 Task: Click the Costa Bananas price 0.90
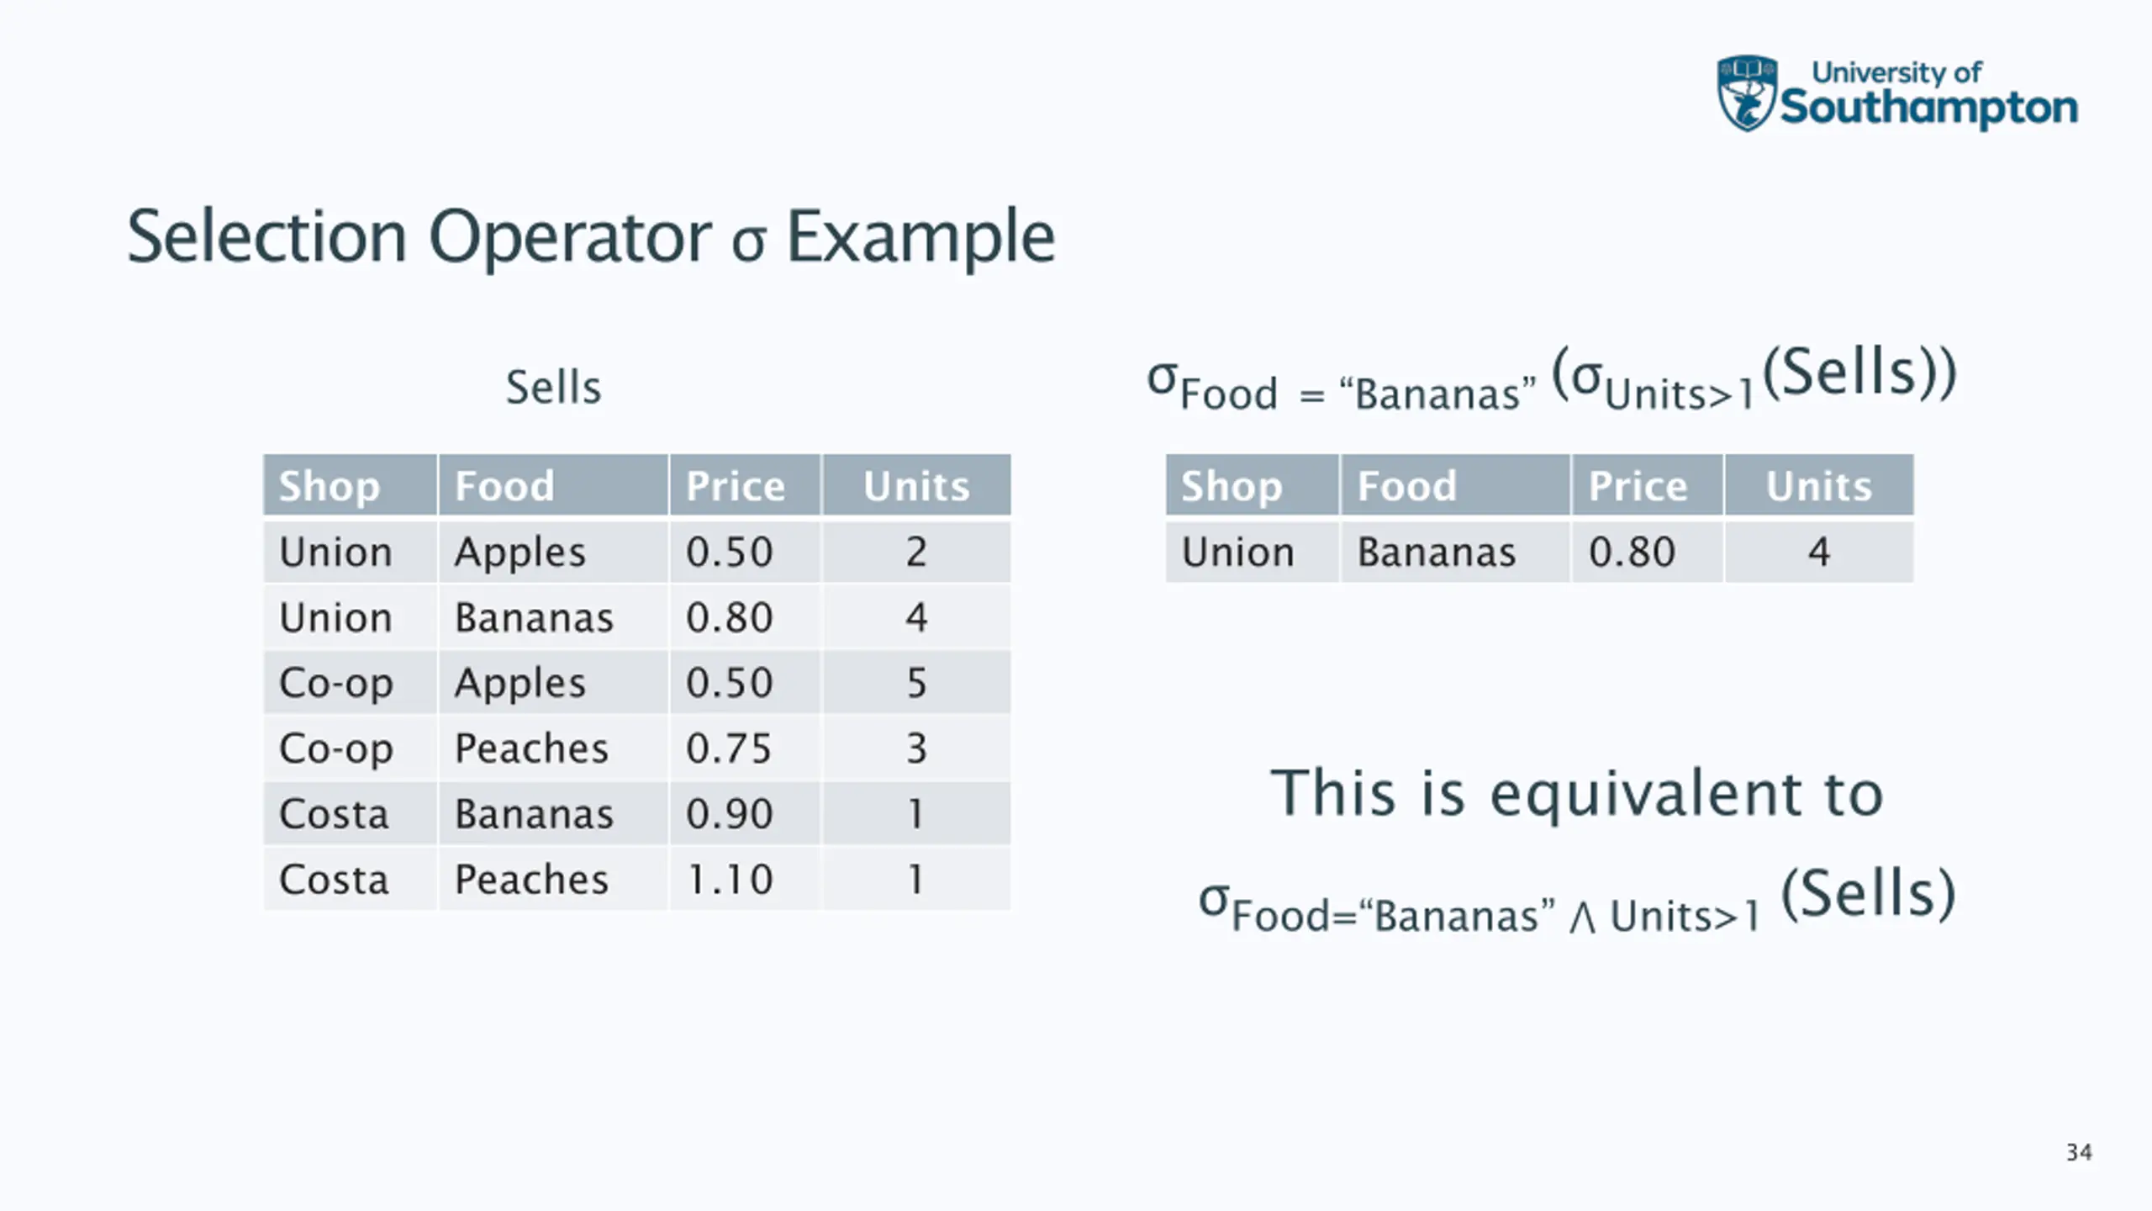click(x=729, y=813)
